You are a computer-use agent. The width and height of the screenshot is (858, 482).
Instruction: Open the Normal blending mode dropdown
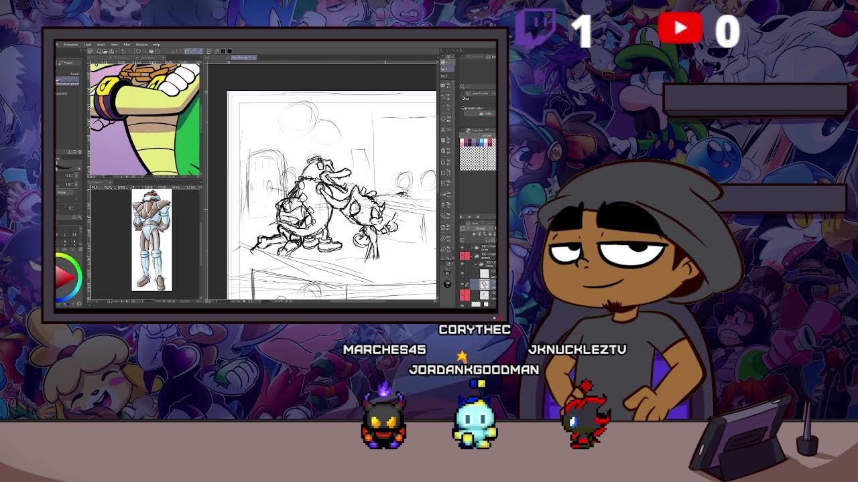pyautogui.click(x=481, y=228)
